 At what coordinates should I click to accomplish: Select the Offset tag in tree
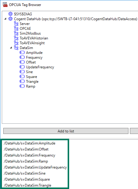coord(31,62)
